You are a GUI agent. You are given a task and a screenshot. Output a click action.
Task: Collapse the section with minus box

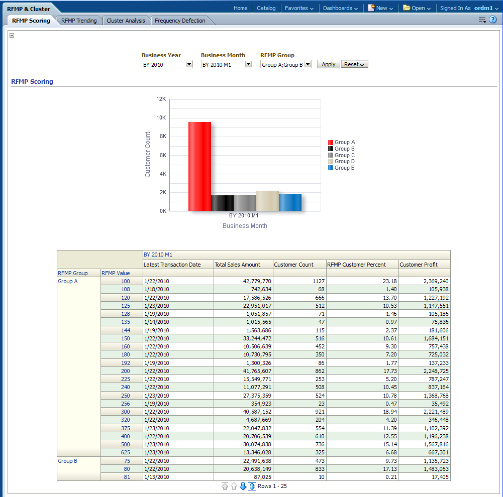[x=12, y=35]
